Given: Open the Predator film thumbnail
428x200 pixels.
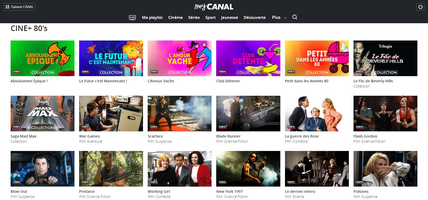Looking at the screenshot, I should [111, 169].
